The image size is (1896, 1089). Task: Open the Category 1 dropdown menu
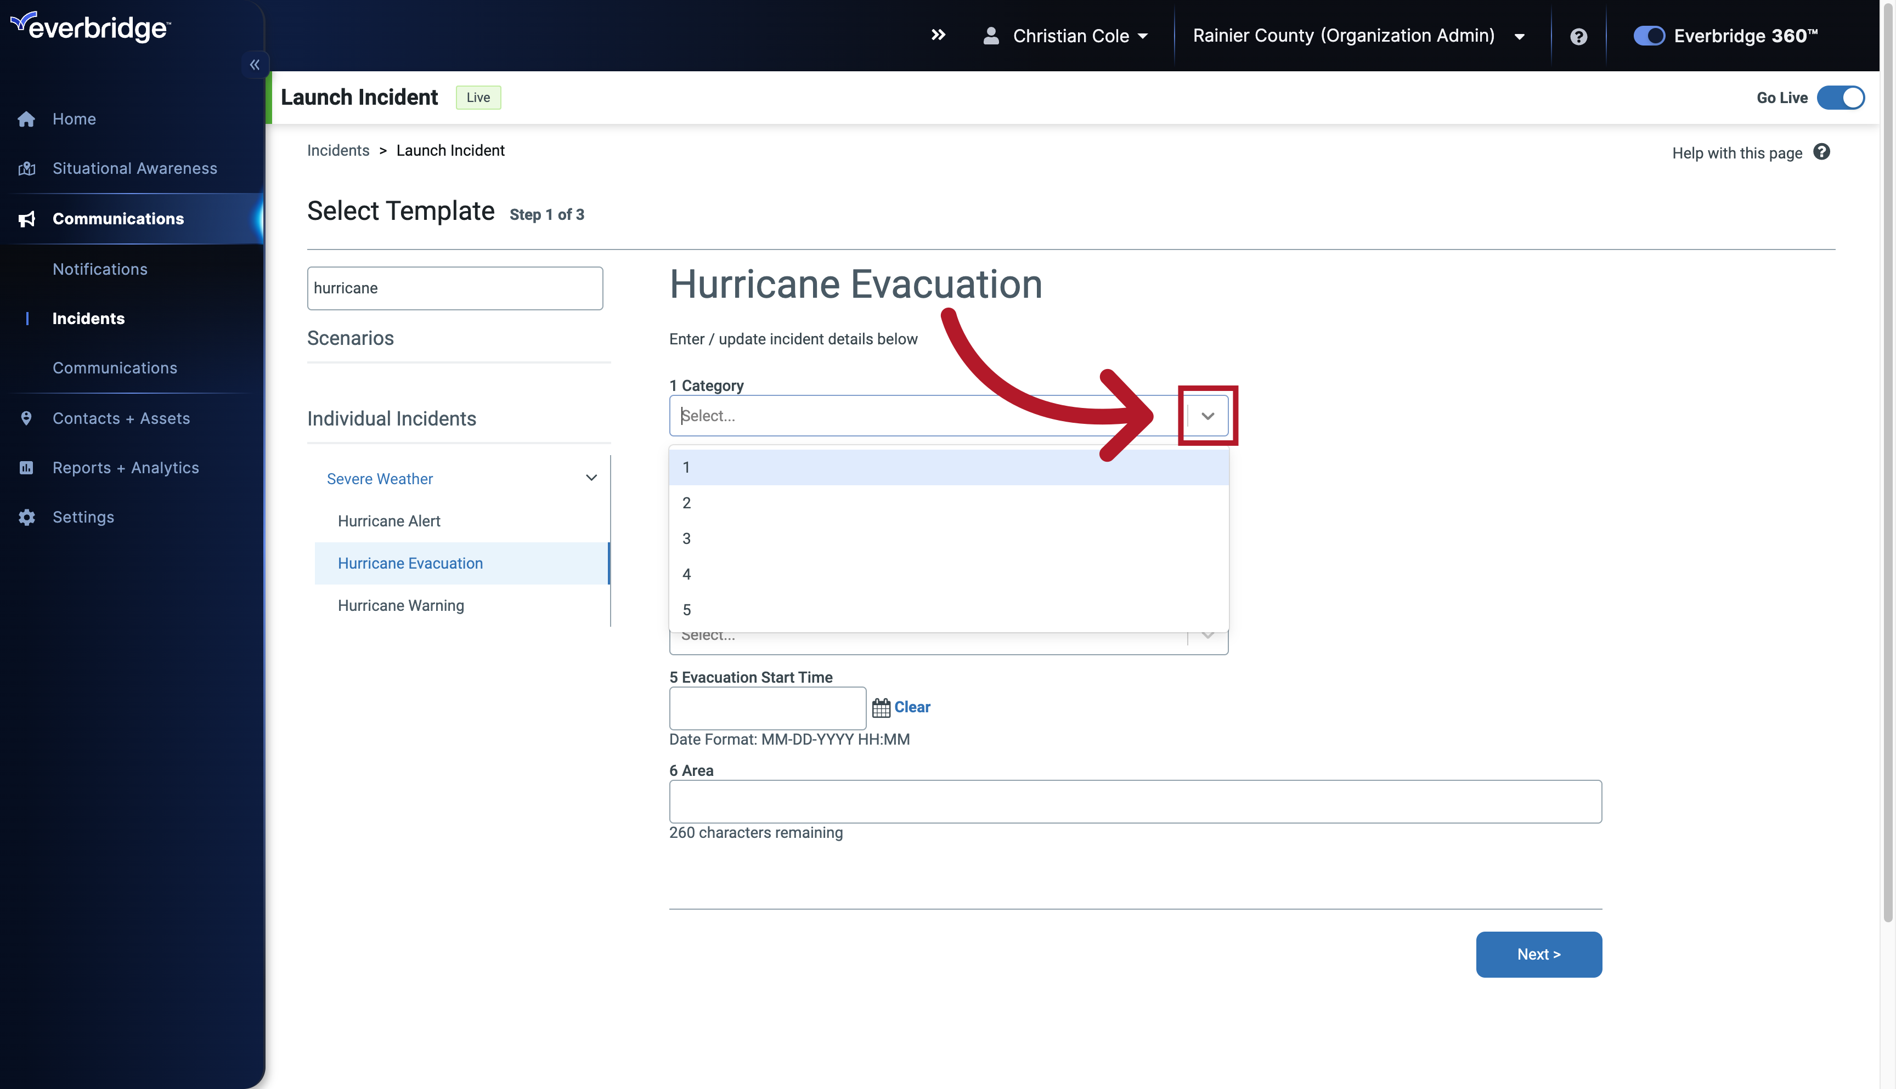(1206, 415)
